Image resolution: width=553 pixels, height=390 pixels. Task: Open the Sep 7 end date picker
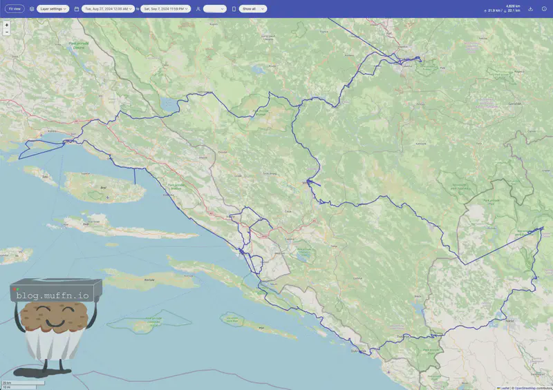click(165, 9)
